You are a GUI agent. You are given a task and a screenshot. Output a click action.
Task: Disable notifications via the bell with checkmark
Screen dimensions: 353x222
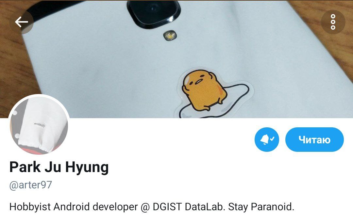267,139
